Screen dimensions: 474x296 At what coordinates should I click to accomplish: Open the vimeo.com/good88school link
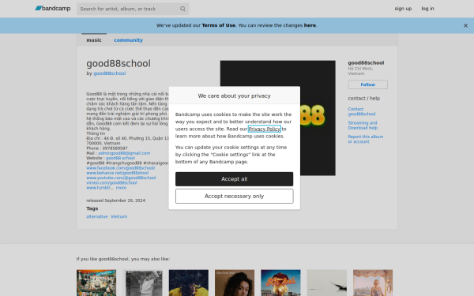coord(111,183)
